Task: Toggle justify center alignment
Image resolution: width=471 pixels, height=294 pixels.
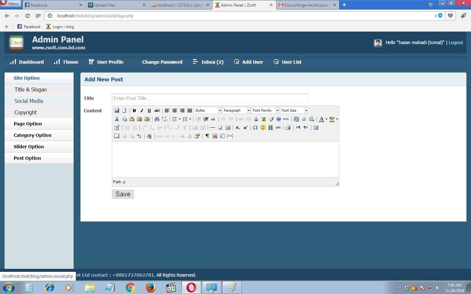Action: pyautogui.click(x=175, y=110)
